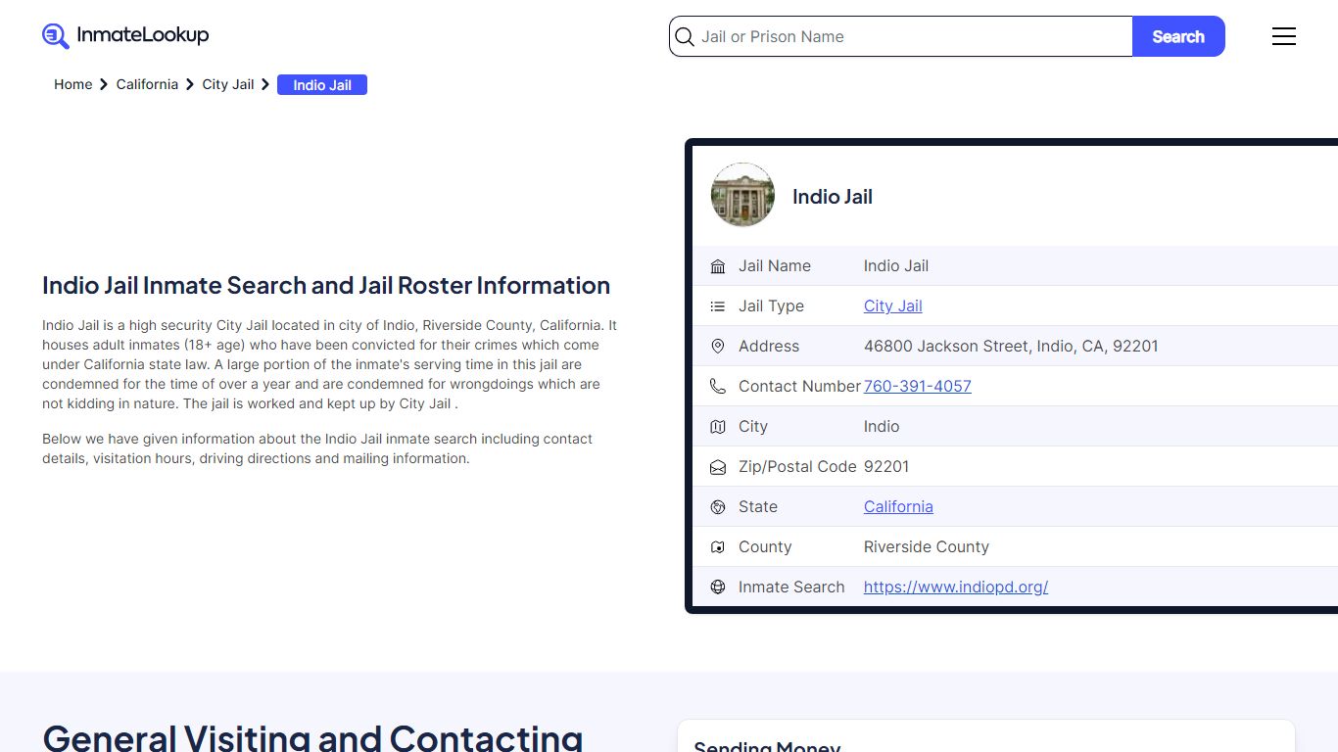Focus the Jail or Prison Name field
Screen dimensions: 1338x752
pyautogui.click(x=901, y=36)
